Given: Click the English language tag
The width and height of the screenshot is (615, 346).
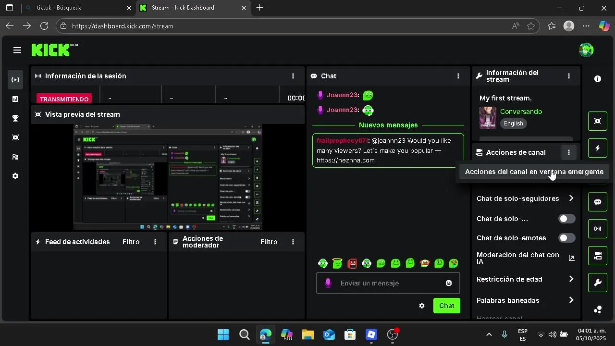Looking at the screenshot, I should point(513,124).
